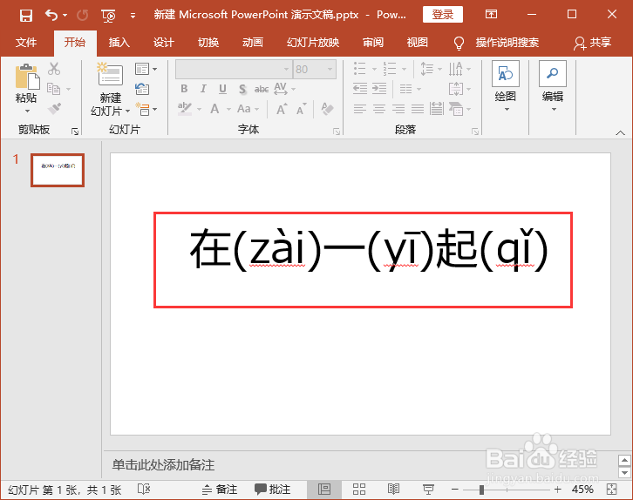The height and width of the screenshot is (500, 633).
Task: Decrease font size with small A icon
Action: pyautogui.click(x=301, y=109)
